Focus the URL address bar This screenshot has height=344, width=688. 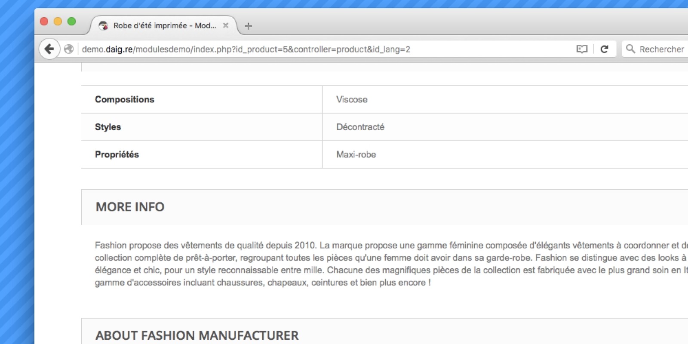327,49
